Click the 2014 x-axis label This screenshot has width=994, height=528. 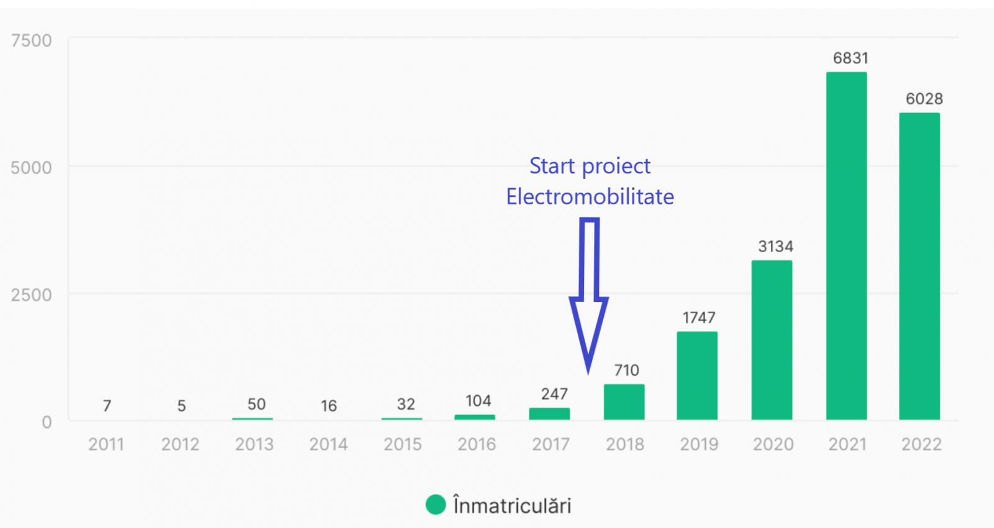[x=329, y=445]
